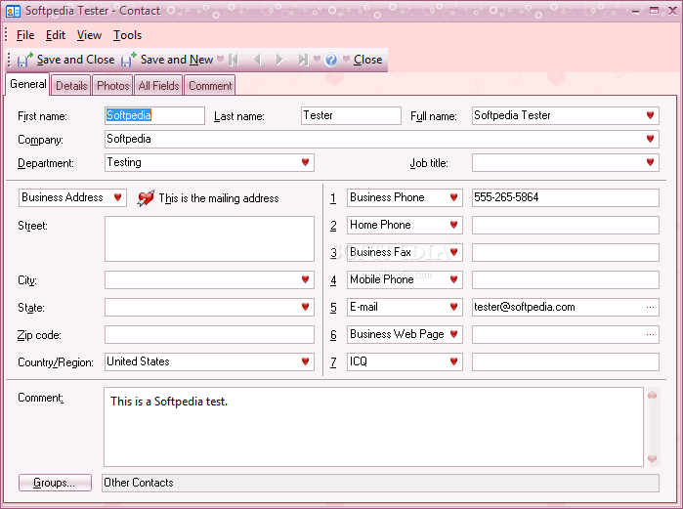
Task: Open the Tools menu
Action: pos(128,35)
